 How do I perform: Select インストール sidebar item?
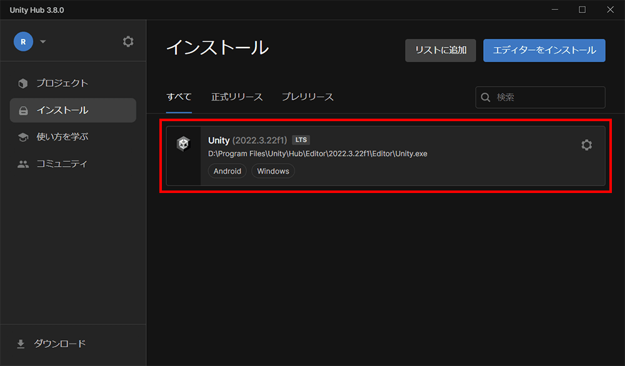(x=73, y=111)
